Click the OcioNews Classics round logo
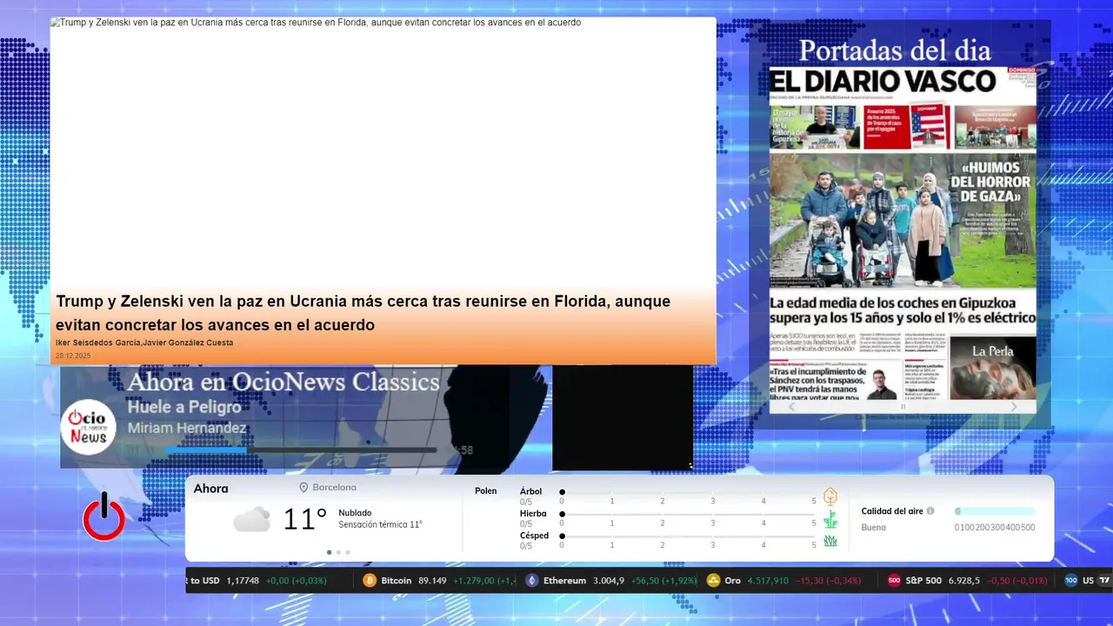Image resolution: width=1113 pixels, height=626 pixels. 89,426
